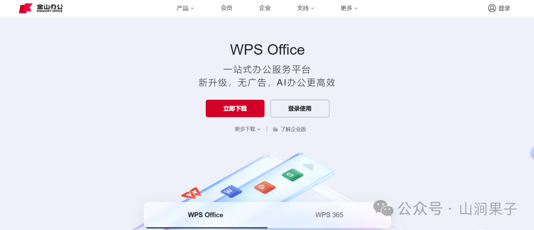Screen dimensions: 534x230
Task: Expand the 更多 navigation dropdown
Action: coord(349,8)
